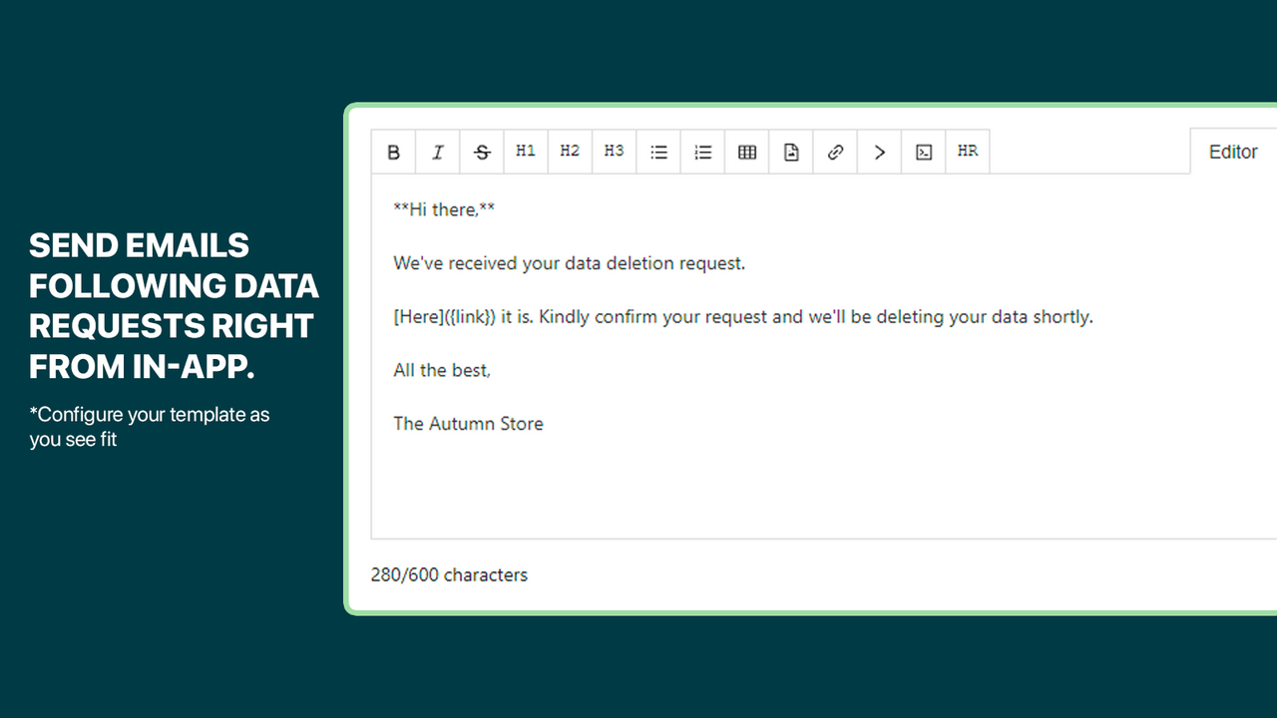Insert a table

point(747,153)
